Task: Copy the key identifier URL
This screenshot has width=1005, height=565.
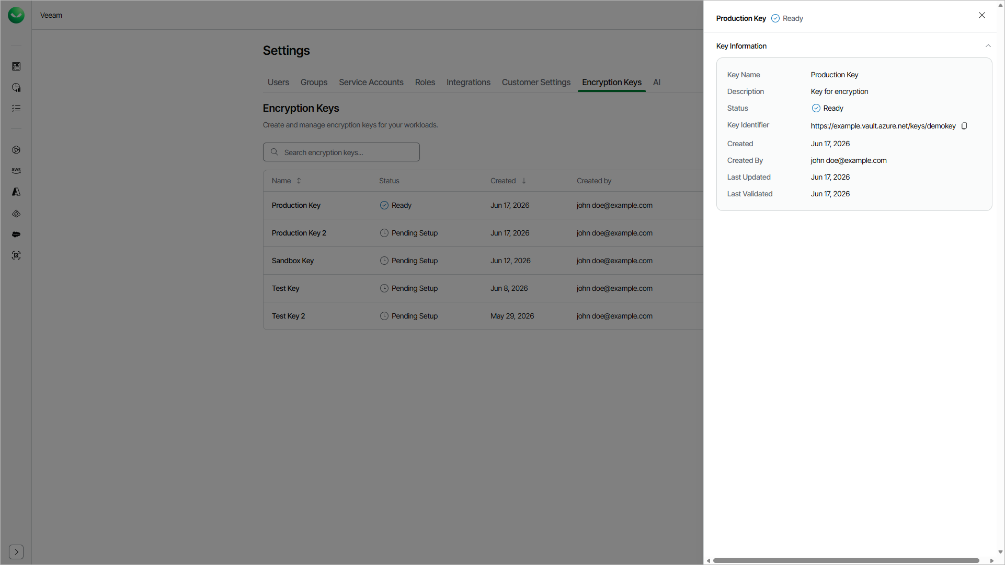Action: point(964,126)
